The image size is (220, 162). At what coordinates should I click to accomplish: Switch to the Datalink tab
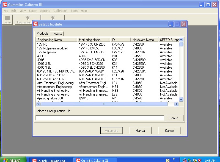click(57, 34)
